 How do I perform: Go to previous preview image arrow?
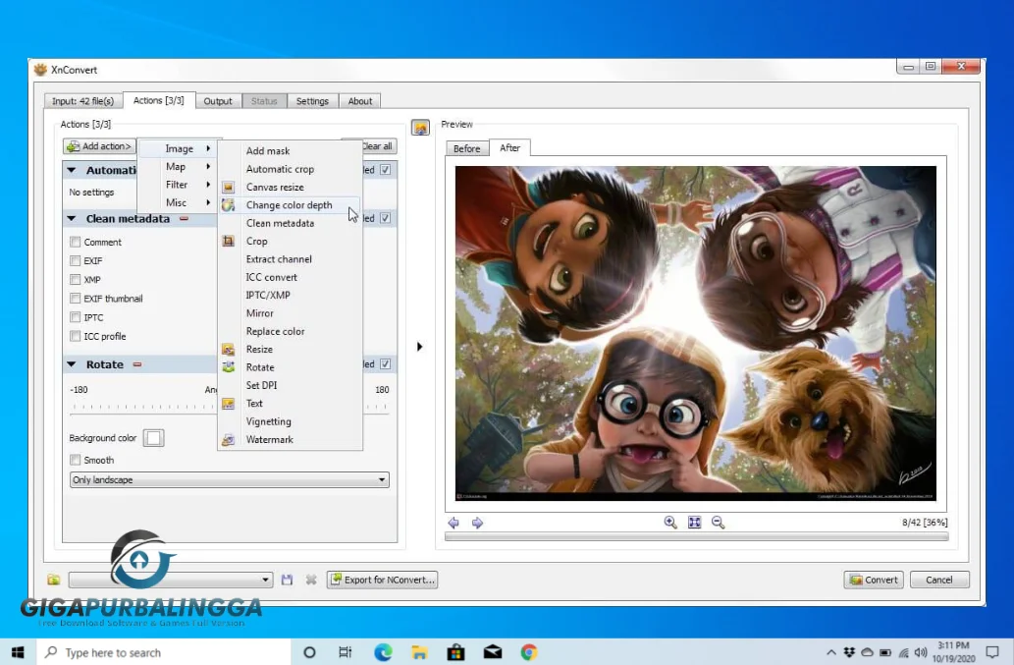(454, 523)
